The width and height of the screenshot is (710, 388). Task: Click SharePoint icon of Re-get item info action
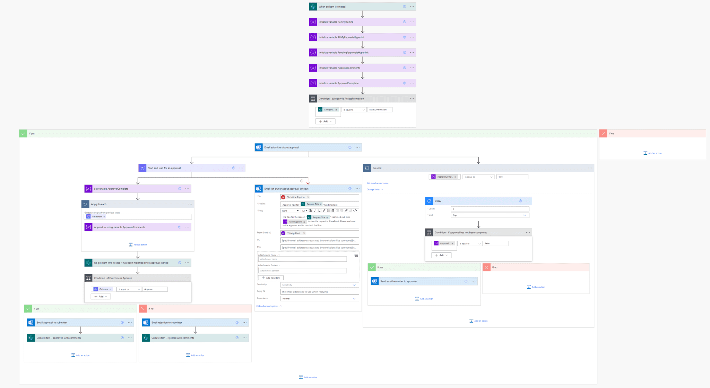click(x=88, y=263)
